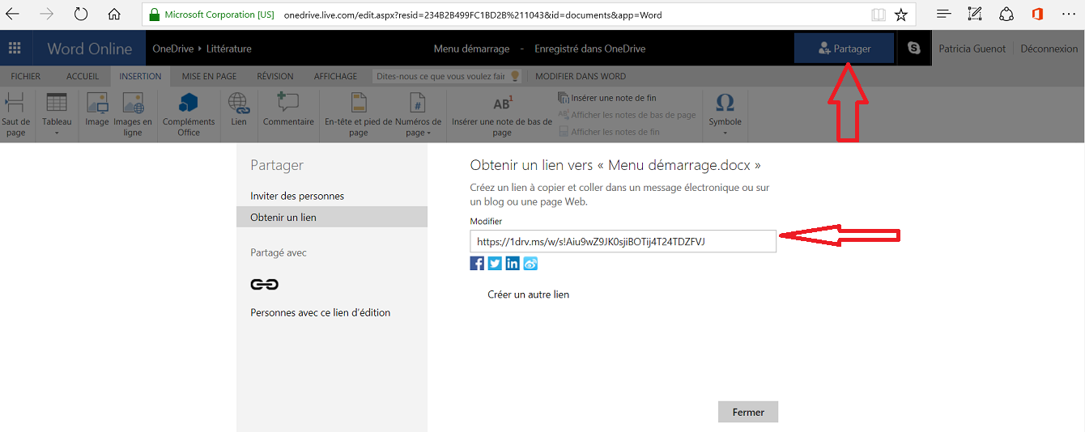Image resolution: width=1085 pixels, height=432 pixels.
Task: Insert Images en ligne icon
Action: [x=133, y=114]
